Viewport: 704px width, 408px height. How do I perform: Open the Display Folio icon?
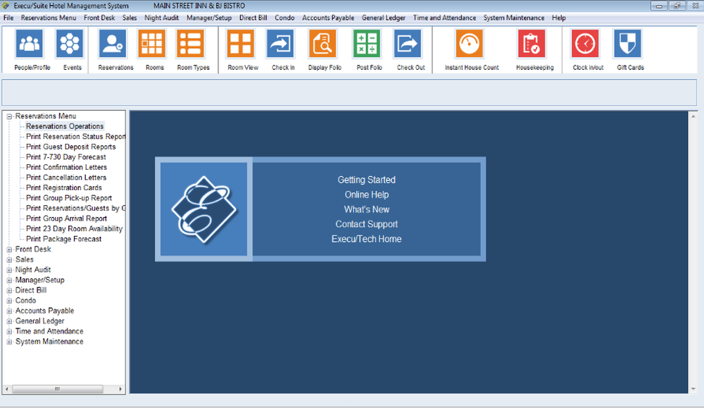tap(322, 44)
